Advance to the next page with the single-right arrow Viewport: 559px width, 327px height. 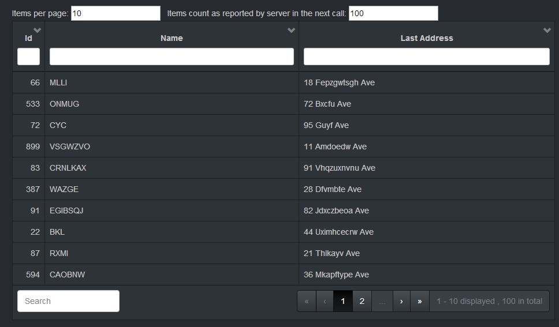401,301
